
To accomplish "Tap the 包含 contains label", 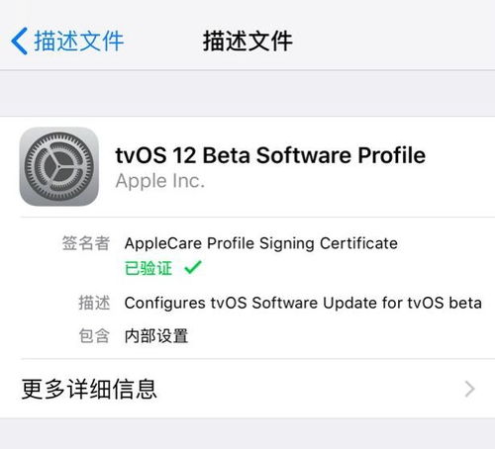I will pyautogui.click(x=94, y=336).
